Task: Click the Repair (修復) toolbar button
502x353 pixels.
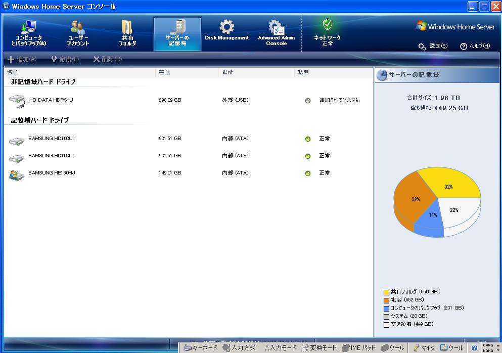Action: pyautogui.click(x=65, y=59)
